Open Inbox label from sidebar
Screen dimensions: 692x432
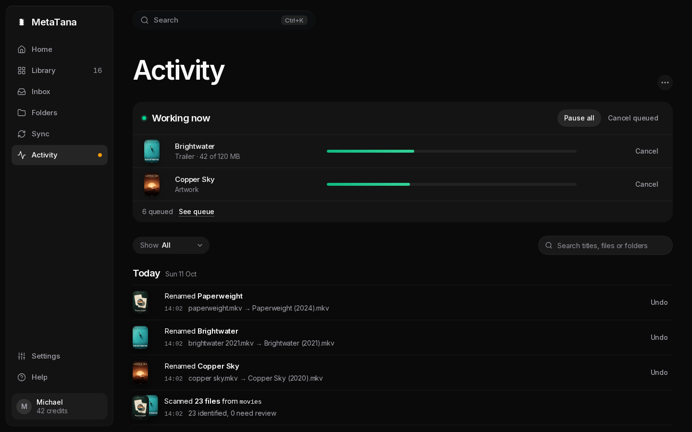pyautogui.click(x=41, y=92)
